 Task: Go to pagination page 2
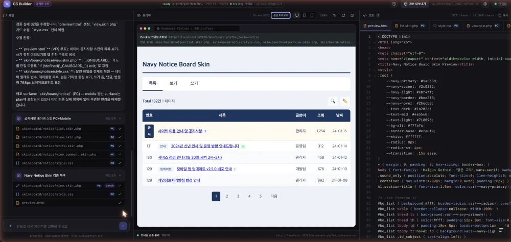(x=227, y=197)
